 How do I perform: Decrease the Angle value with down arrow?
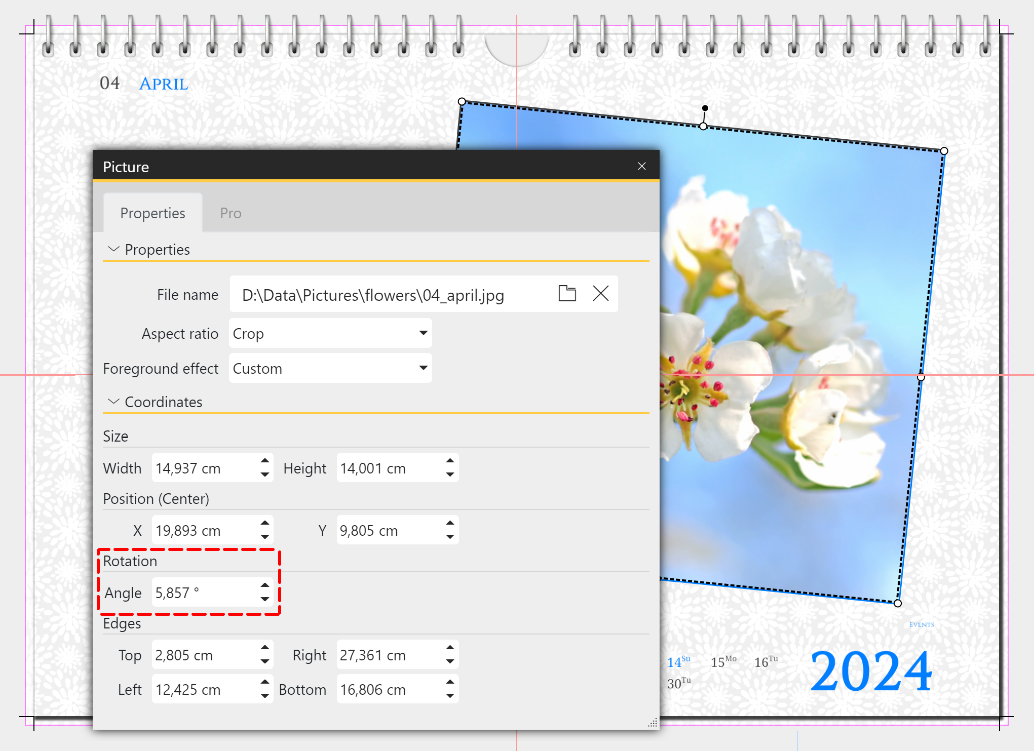pyautogui.click(x=264, y=599)
